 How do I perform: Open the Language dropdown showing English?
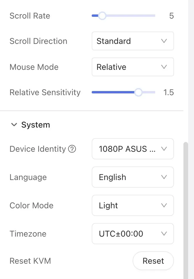[x=133, y=177]
